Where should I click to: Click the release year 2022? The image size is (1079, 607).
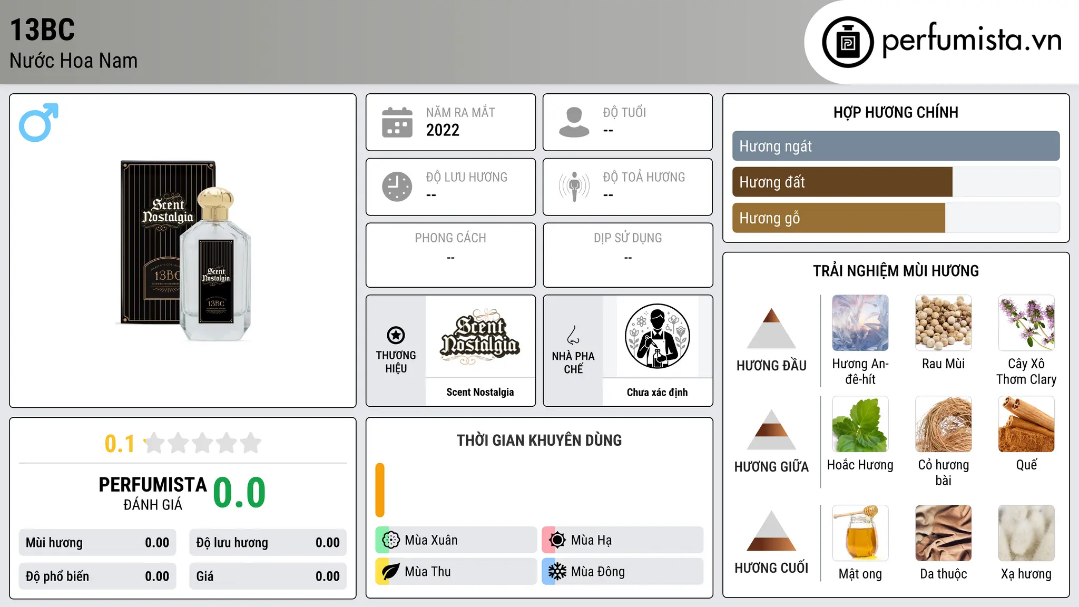coord(443,130)
